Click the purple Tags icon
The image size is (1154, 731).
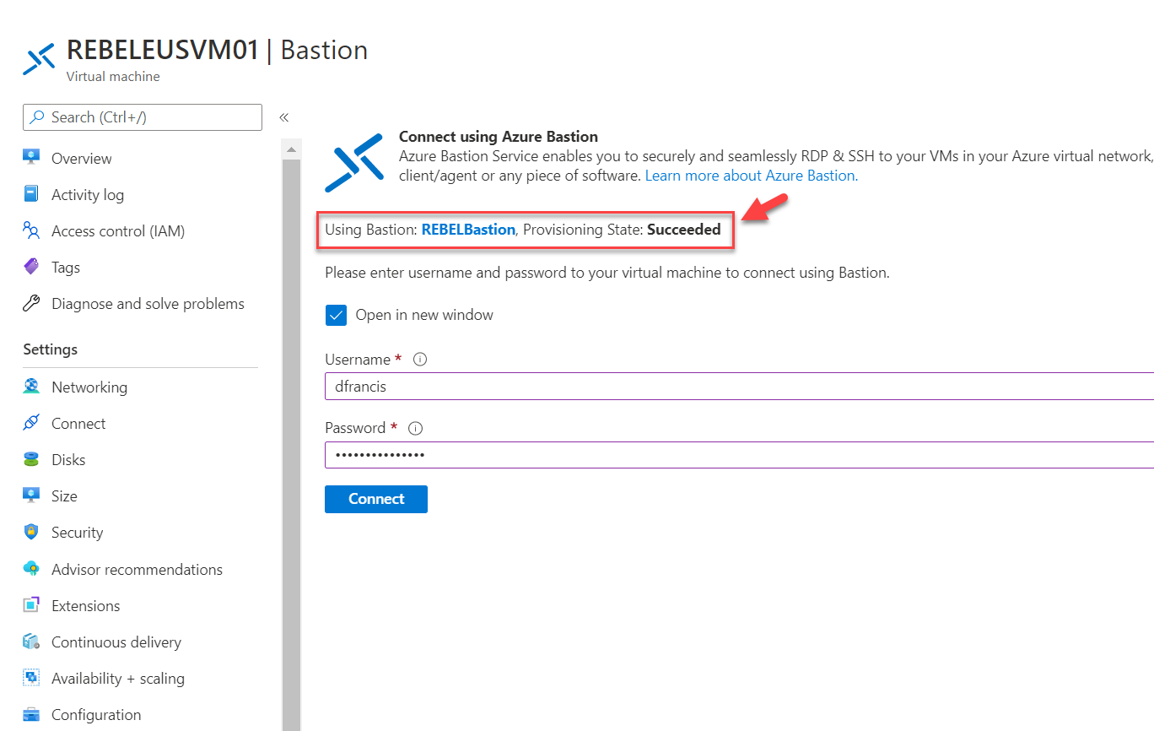31,267
